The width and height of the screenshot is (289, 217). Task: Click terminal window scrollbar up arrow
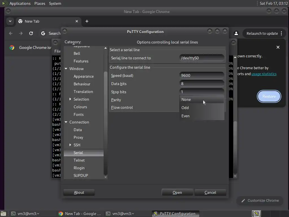click(235, 57)
